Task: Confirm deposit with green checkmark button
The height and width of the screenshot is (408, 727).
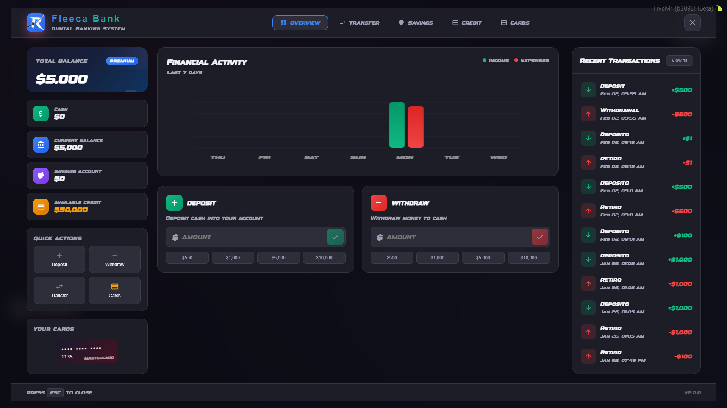Action: point(335,237)
